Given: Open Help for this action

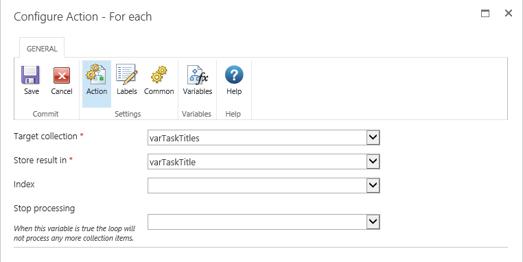Looking at the screenshot, I should (x=234, y=80).
